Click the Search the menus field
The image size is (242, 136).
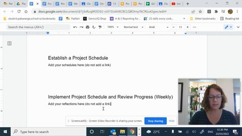38,27
